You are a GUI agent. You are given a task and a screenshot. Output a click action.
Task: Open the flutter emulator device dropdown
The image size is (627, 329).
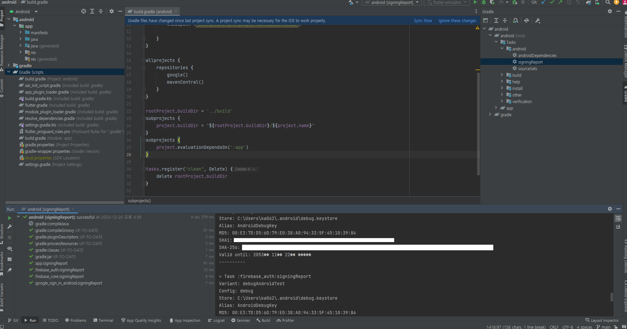[x=447, y=2]
